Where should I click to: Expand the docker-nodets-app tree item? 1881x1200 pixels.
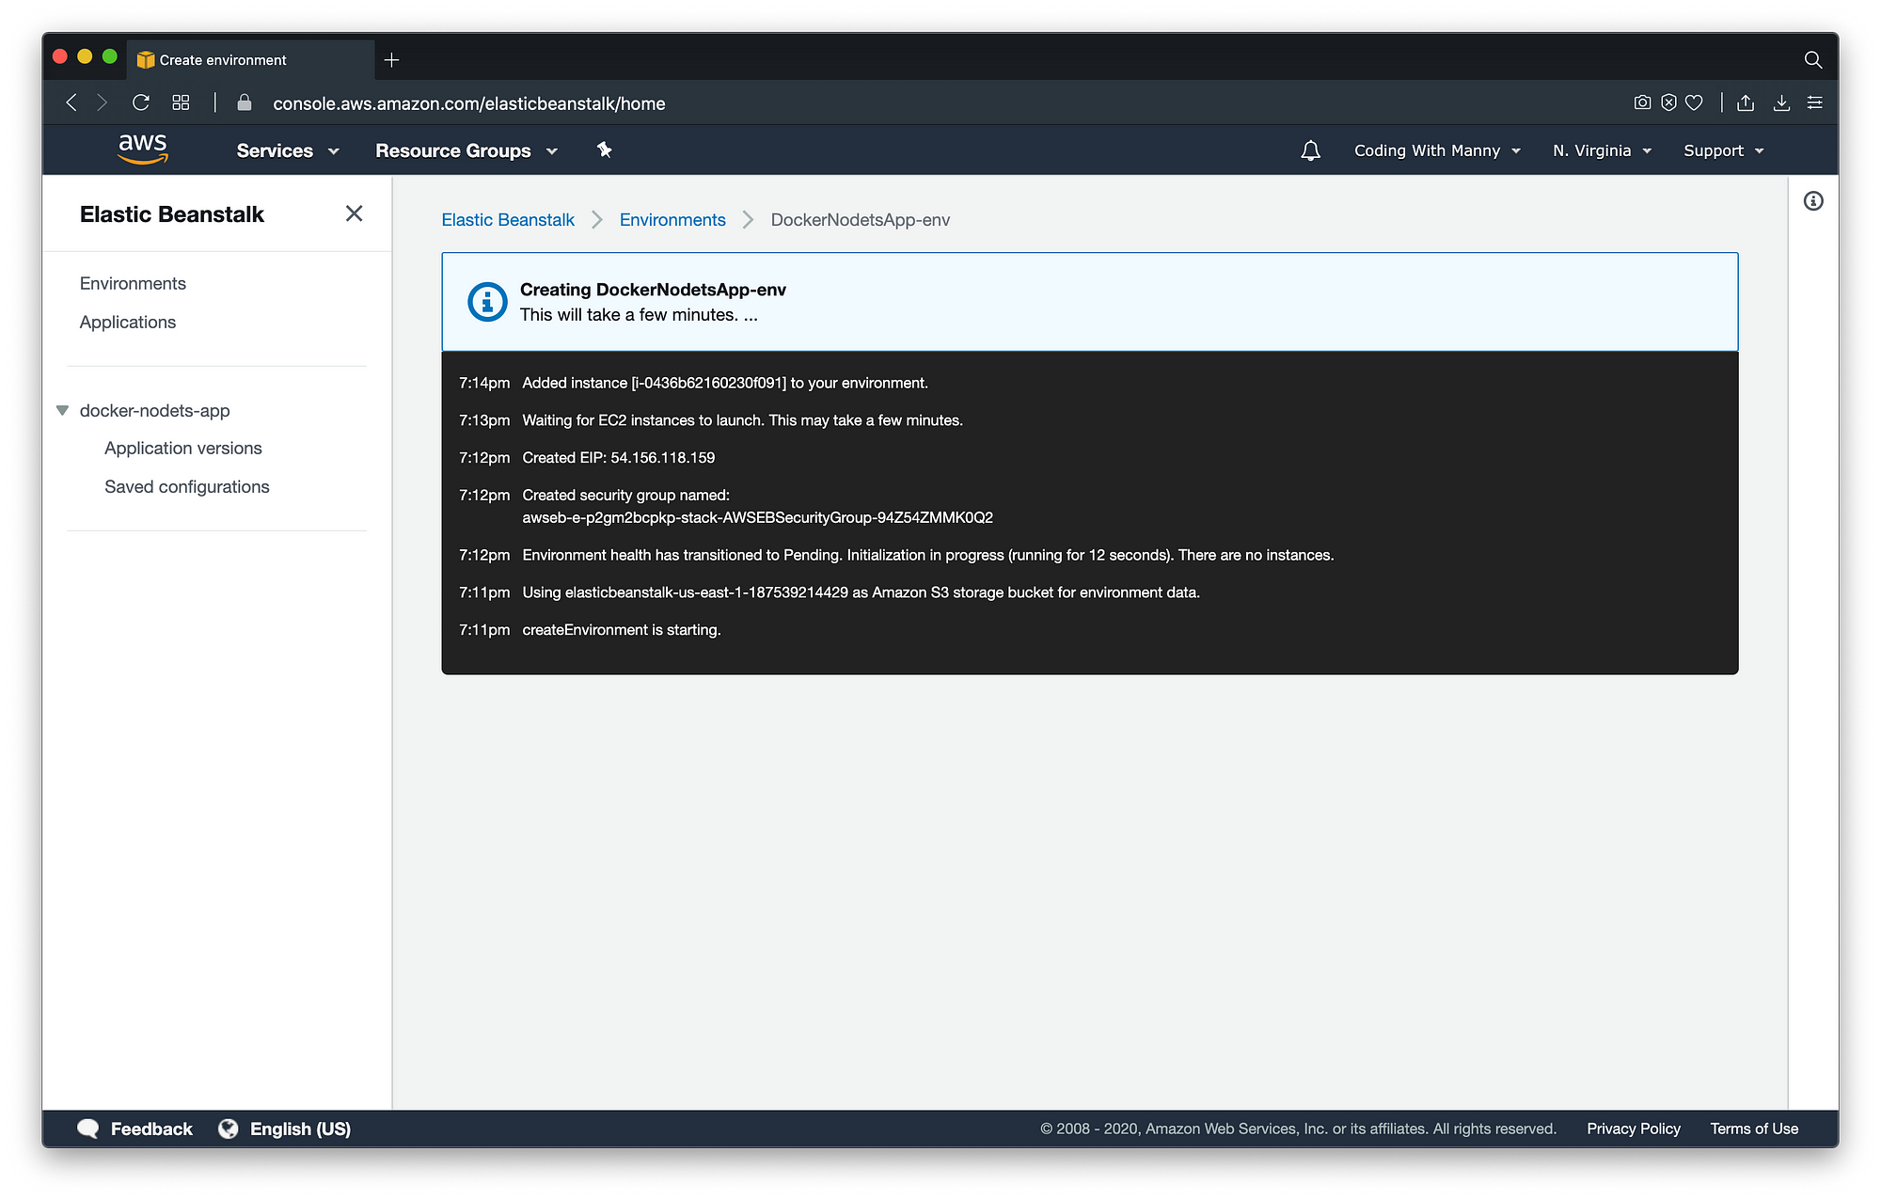click(63, 410)
